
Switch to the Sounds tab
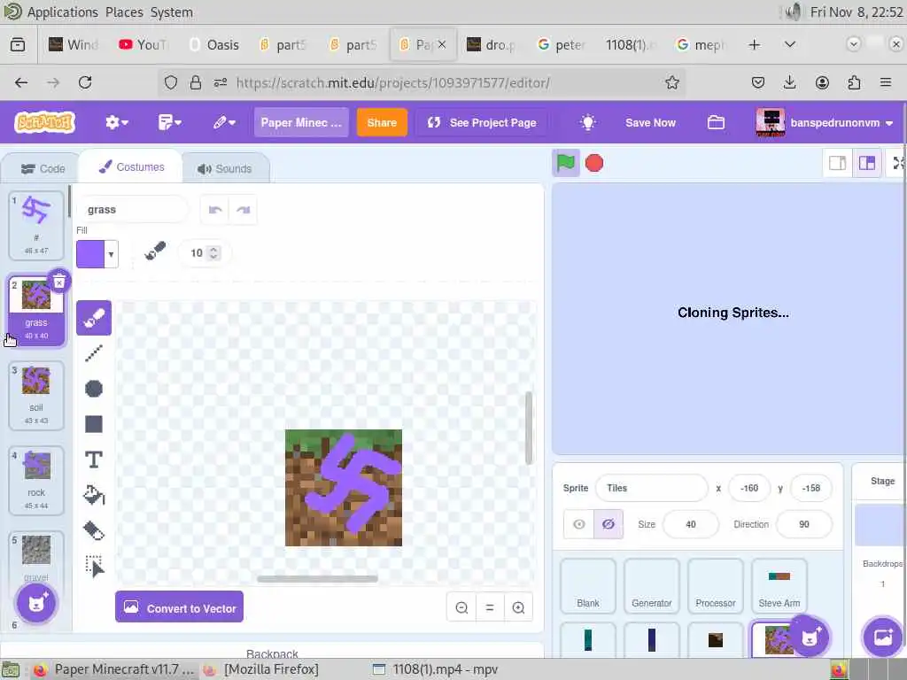pos(225,169)
